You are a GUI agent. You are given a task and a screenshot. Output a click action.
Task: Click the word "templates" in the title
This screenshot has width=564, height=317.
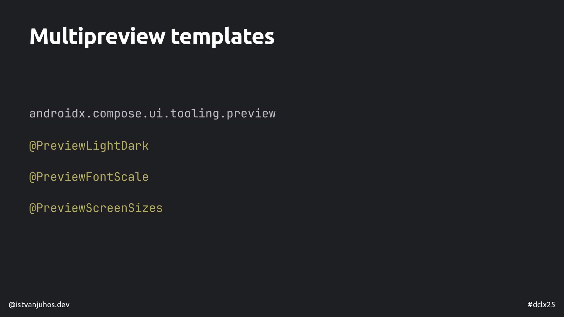pos(222,36)
